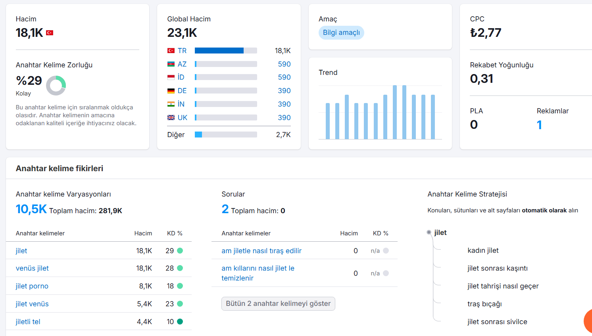Screen dimensions: 592x336
Task: Click the green KD dot for jiletli tel
Action: pos(180,322)
